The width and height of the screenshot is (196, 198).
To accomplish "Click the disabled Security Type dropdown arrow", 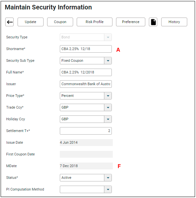I will (108, 37).
